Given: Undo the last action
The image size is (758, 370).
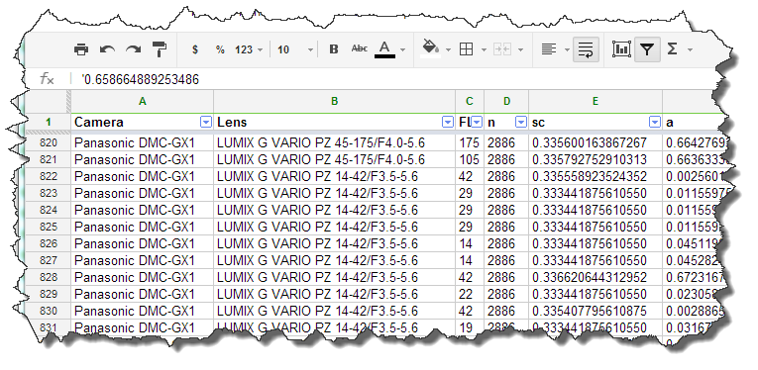Looking at the screenshot, I should [x=107, y=49].
